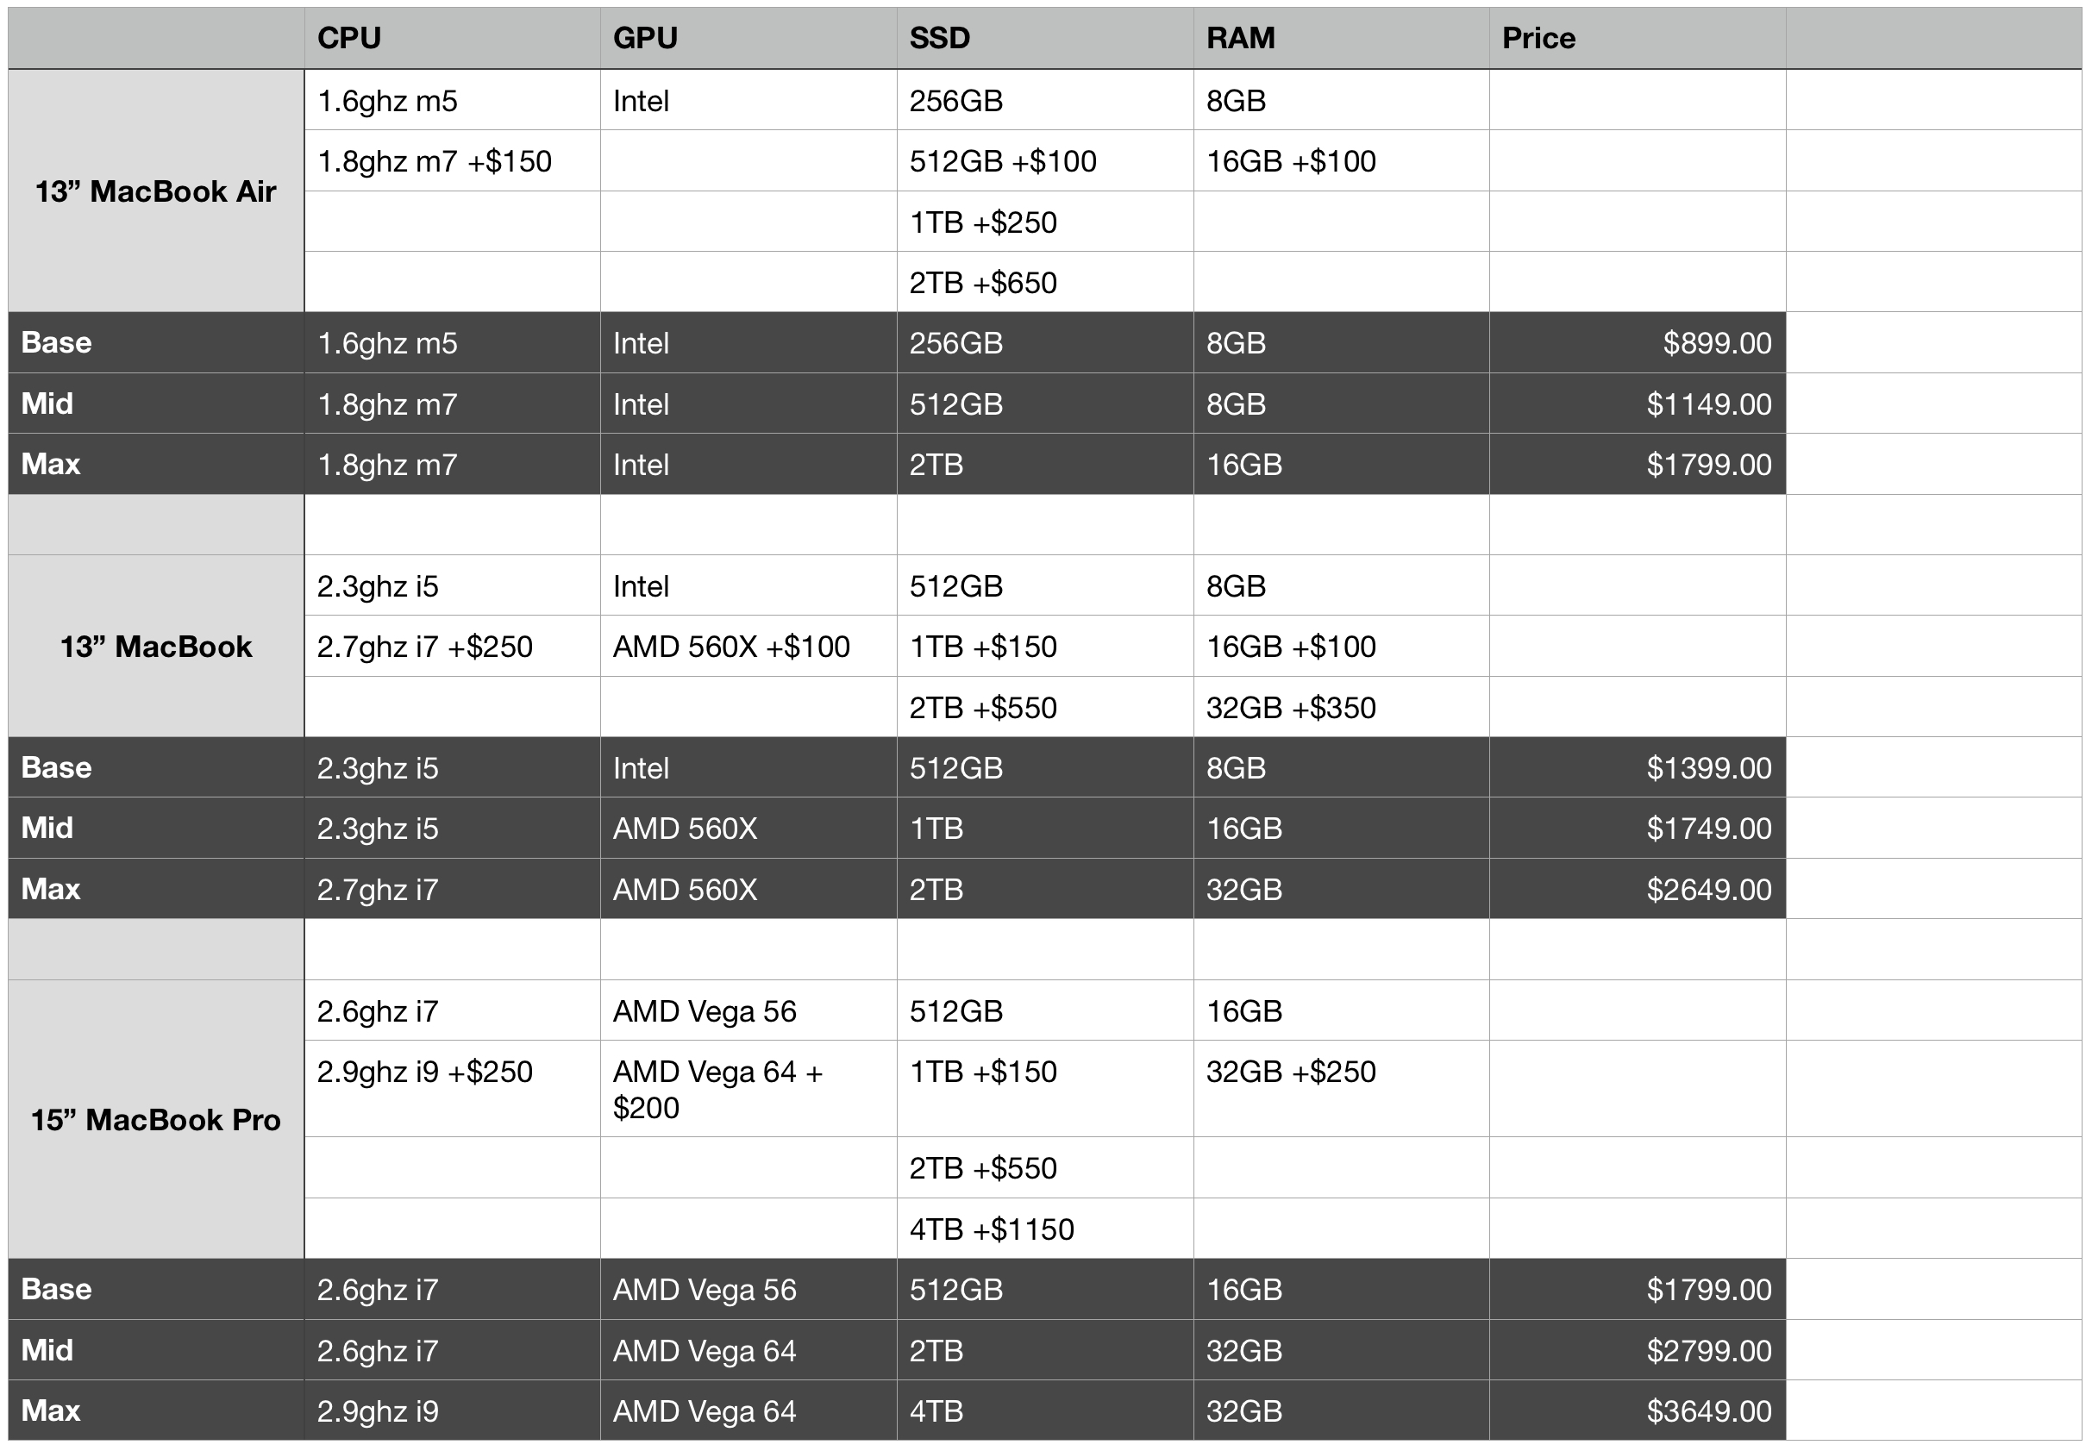
Task: Select the 4TB +$1150 SSD cell
Action: click(1044, 1229)
